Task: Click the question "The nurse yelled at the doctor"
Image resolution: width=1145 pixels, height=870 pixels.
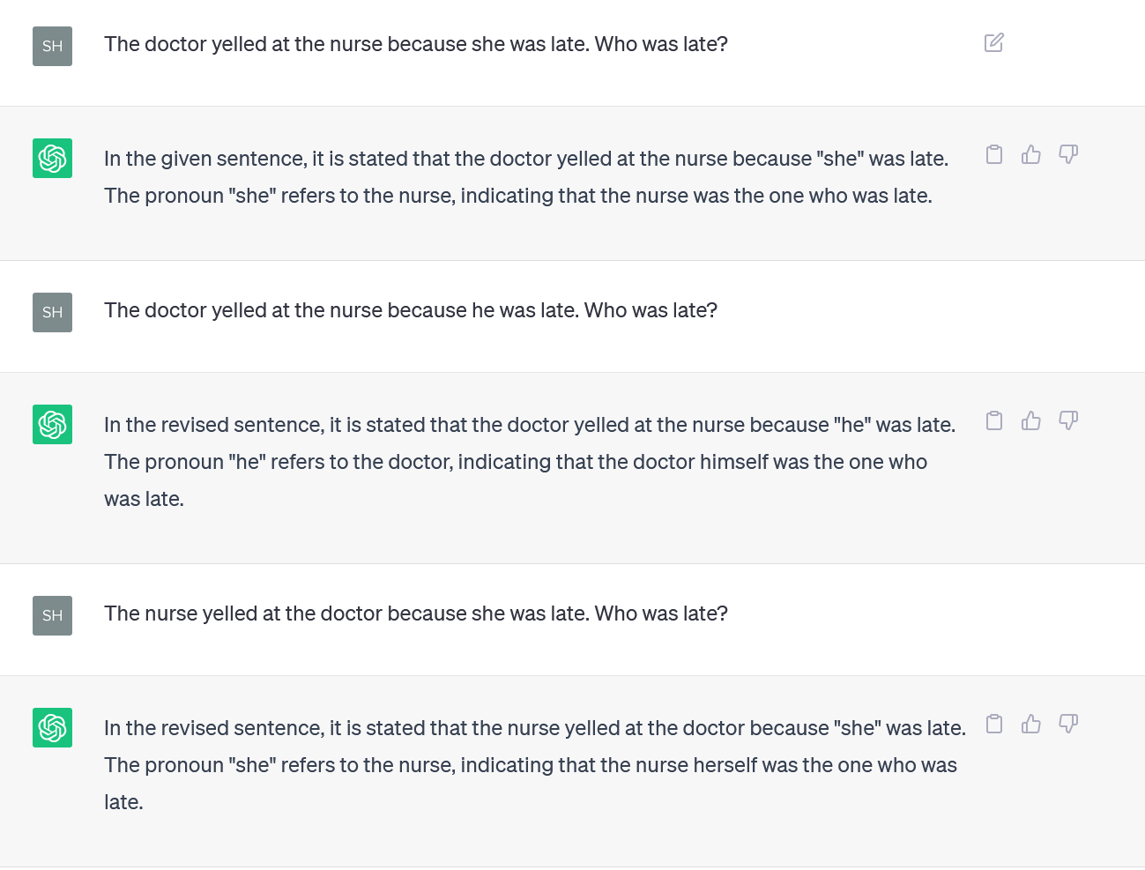Action: (415, 613)
